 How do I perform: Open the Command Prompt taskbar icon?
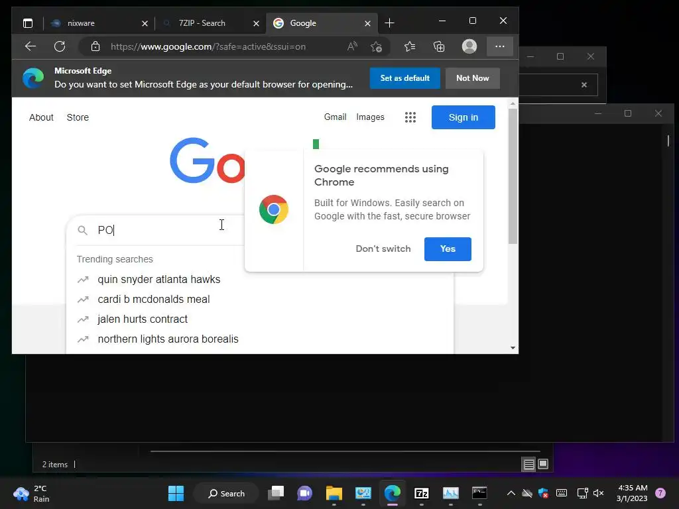click(x=479, y=493)
